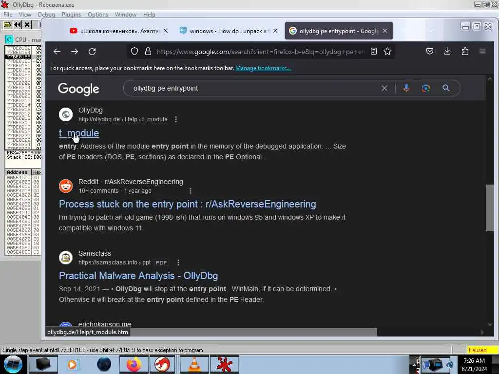The height and width of the screenshot is (374, 499).
Task: Open the View menu in OllyDbg
Action: tap(25, 15)
